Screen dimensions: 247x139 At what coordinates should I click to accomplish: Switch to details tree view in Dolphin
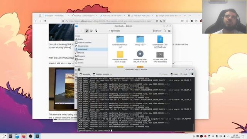point(96,31)
